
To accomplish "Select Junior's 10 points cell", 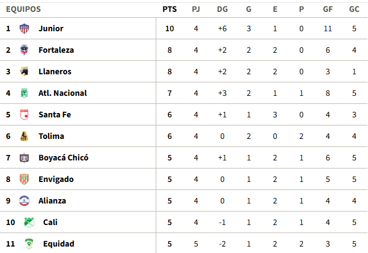I will 170,29.
